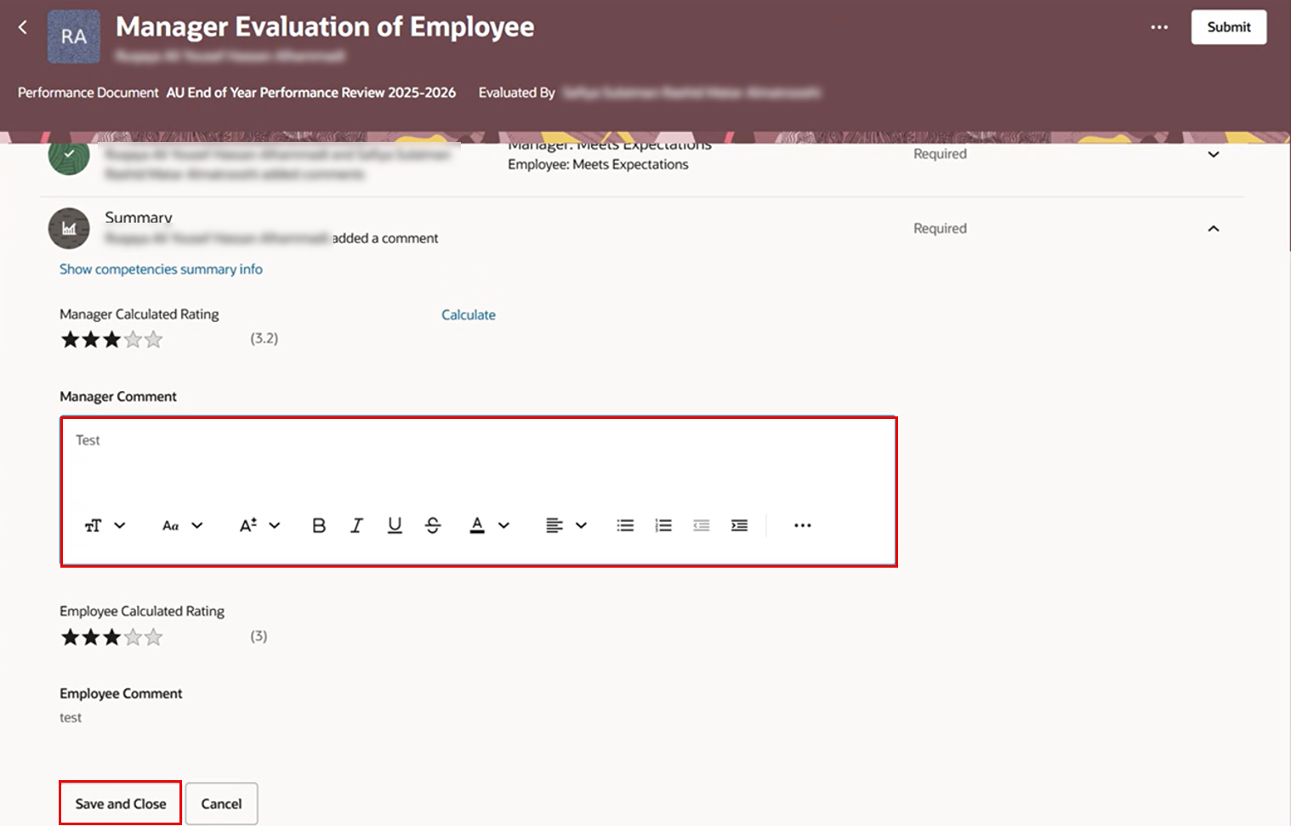Screen dimensions: 1291x826
Task: Open the font size dropdown arrow
Action: pos(275,526)
